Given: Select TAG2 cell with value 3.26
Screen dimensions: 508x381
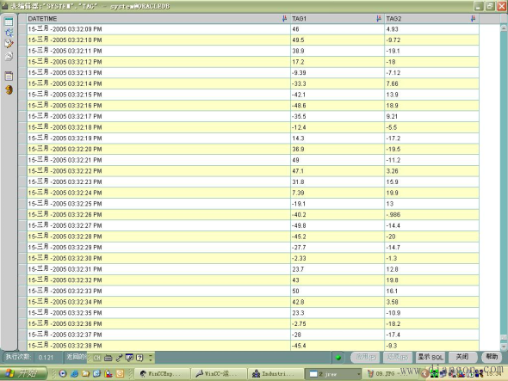Looking at the screenshot, I should coord(431,171).
